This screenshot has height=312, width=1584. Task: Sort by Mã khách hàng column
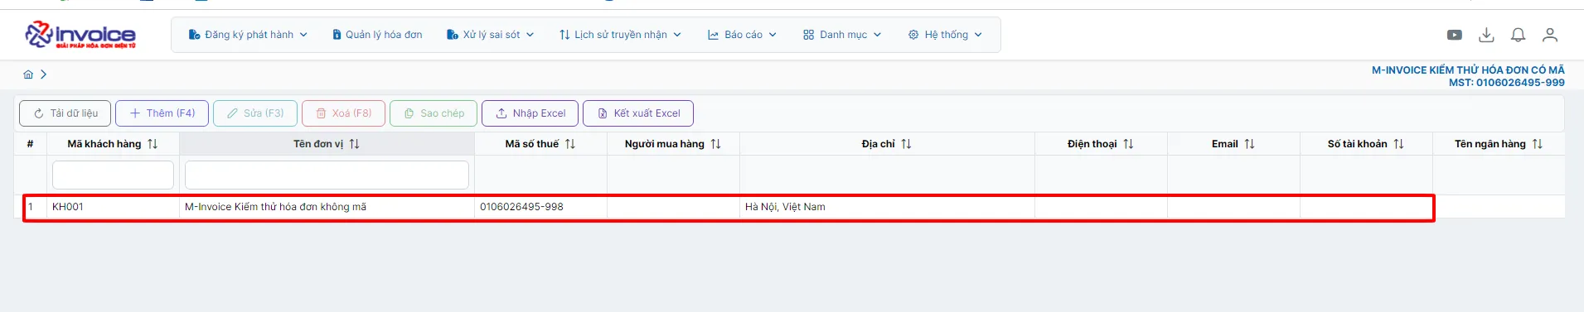(153, 144)
